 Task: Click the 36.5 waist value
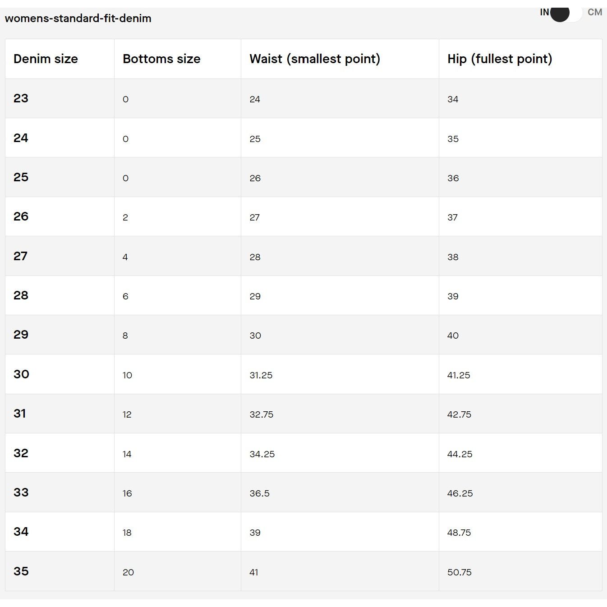tap(260, 493)
